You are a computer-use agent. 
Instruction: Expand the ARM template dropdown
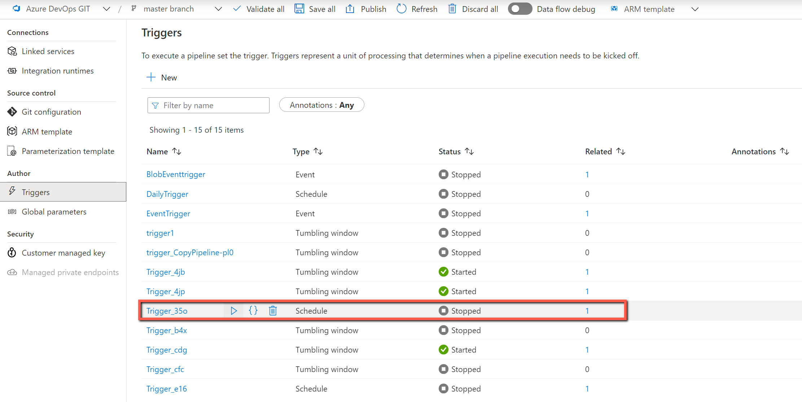click(x=696, y=9)
